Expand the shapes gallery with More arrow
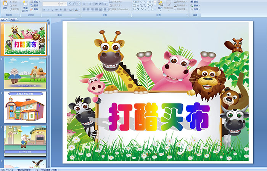 click(x=155, y=9)
